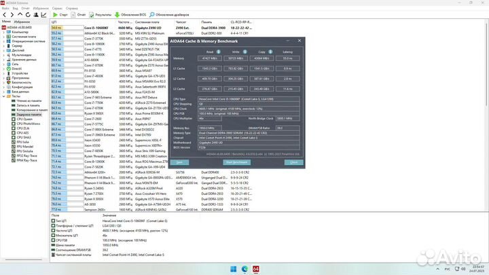Click Close in the benchmark dialog
Image resolution: width=489 pixels, height=275 pixels.
coord(293,162)
